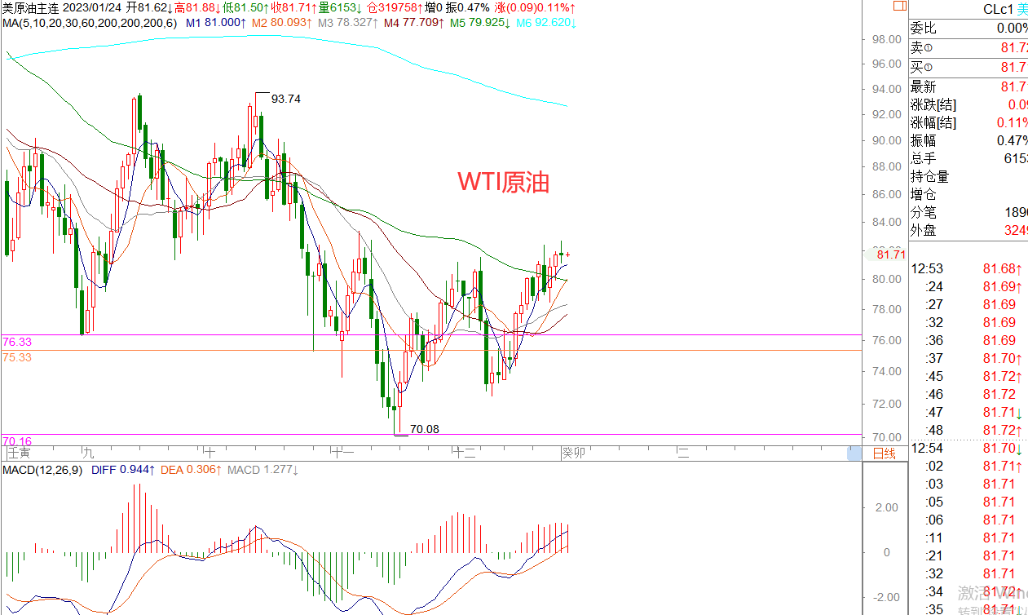Click the 癸卯 year label on time axis
This screenshot has height=615, width=1028.
(x=572, y=453)
